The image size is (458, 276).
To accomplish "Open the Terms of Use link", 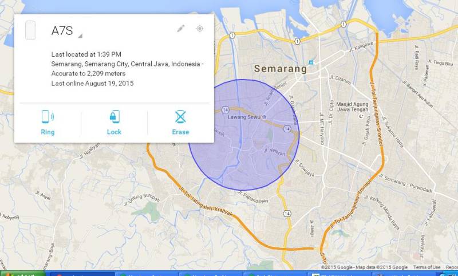I will (427, 267).
